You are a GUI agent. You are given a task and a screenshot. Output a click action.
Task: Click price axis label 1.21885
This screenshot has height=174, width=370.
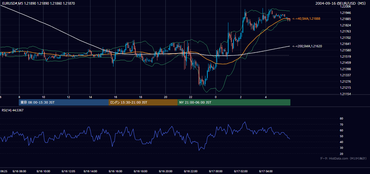[x=345, y=19]
